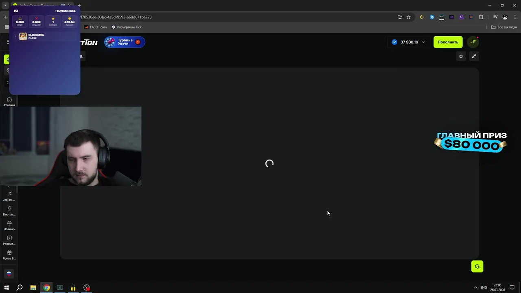Open Chrome profile avatar
The width and height of the screenshot is (521, 293).
tap(505, 17)
